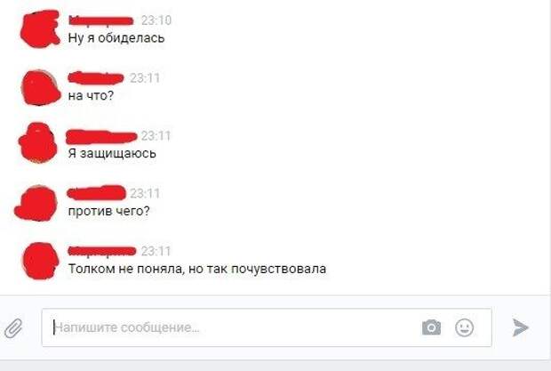Select message 'Толком не поняла, но так почувствовала'
Screen dimensions: 551x371
coord(197,269)
